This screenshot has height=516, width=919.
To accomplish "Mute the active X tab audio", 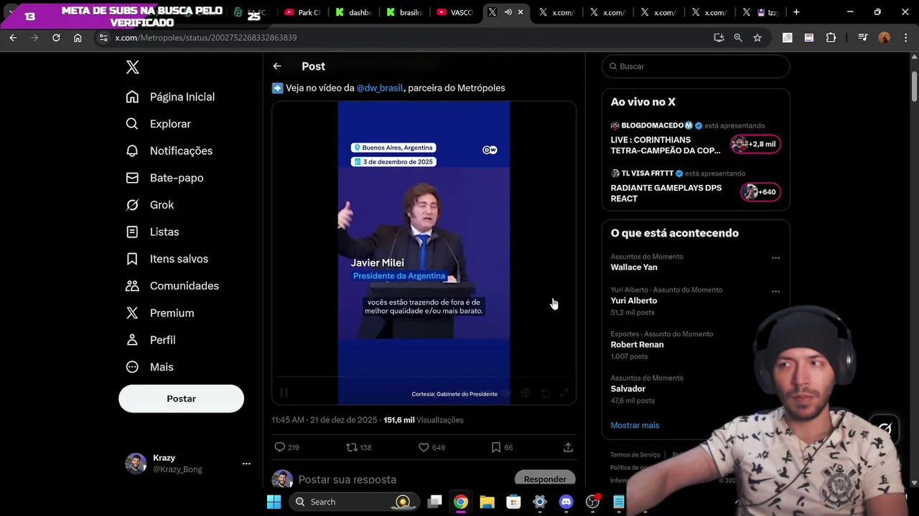I will 508,12.
